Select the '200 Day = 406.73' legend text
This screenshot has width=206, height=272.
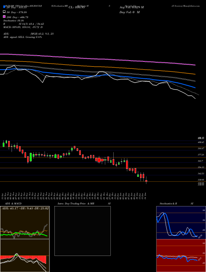click(18, 17)
